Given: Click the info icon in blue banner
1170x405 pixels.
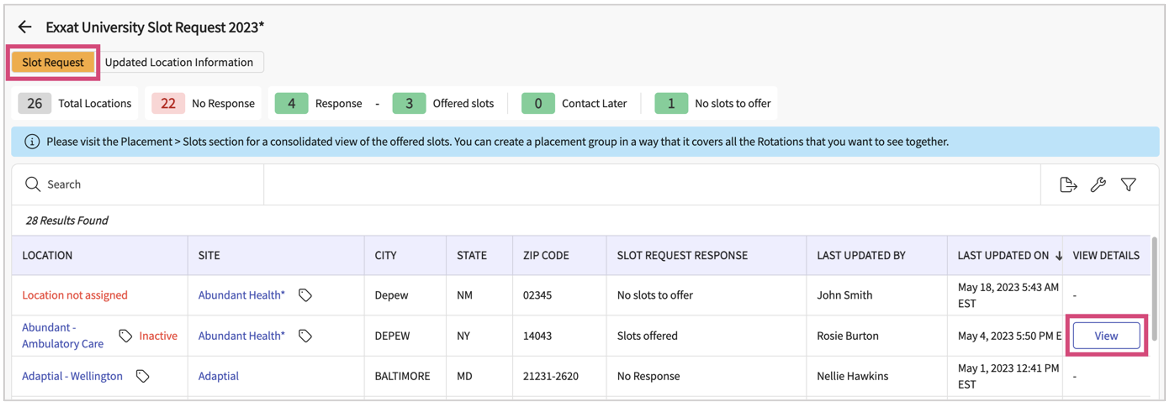Looking at the screenshot, I should coord(32,142).
